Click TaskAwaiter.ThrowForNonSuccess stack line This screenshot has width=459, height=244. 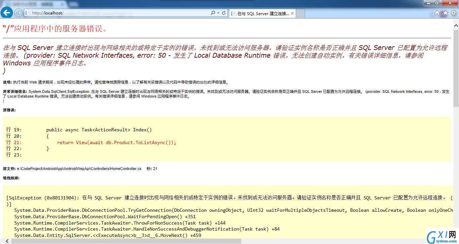[x=120, y=223]
